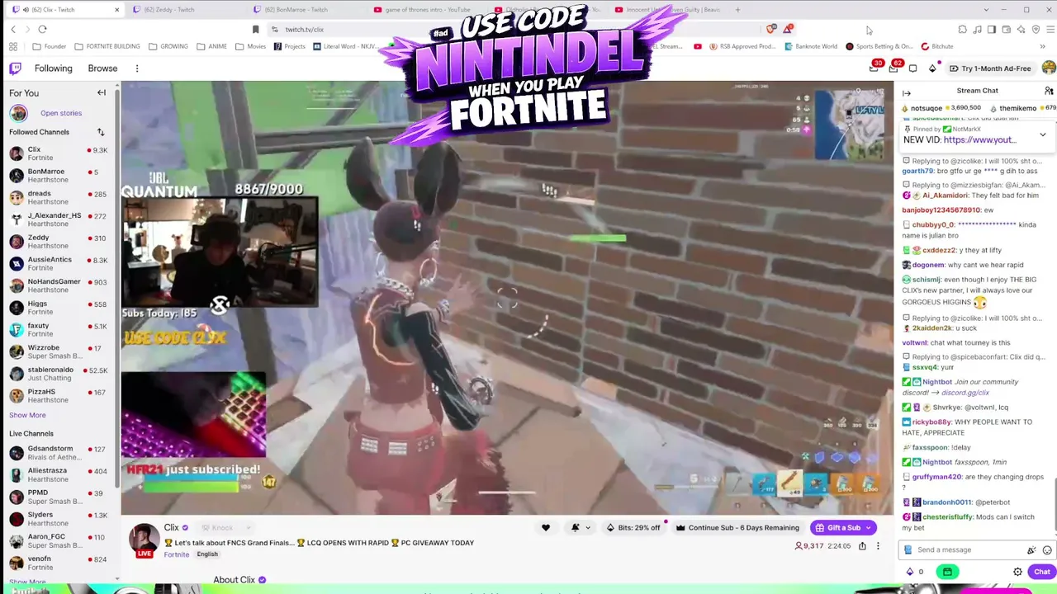Open the browser sidebar panel
The image size is (1057, 594).
point(992,30)
